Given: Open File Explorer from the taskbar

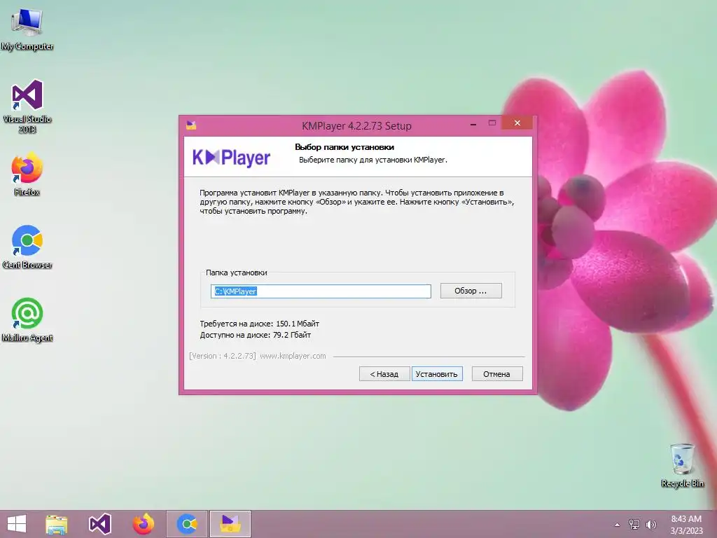Looking at the screenshot, I should [56, 524].
